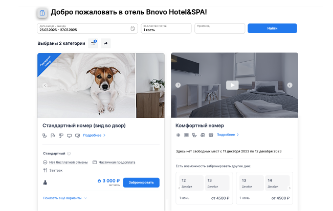The image size is (333, 211).
Task: Show next photo of Comfort room
Action: [x=290, y=85]
